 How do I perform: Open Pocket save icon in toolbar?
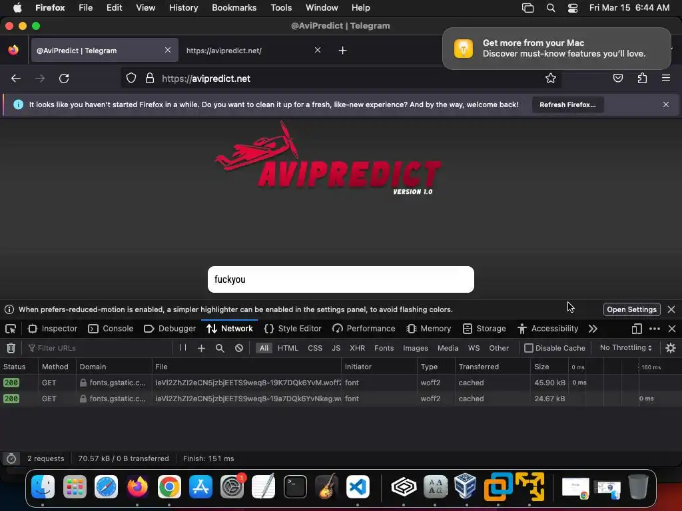coord(617,79)
